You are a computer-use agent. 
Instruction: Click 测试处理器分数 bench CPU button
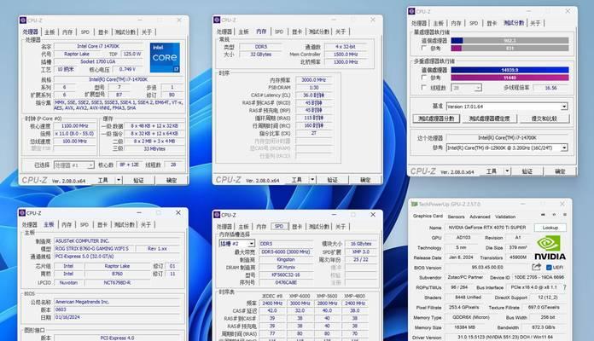click(x=436, y=118)
